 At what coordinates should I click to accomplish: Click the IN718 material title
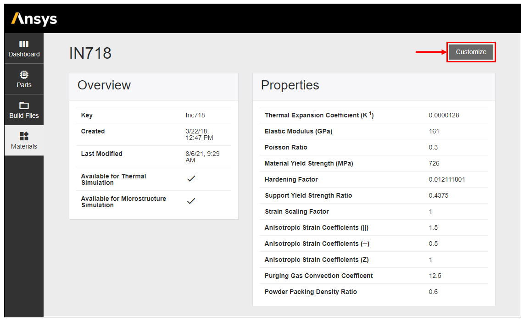pyautogui.click(x=90, y=53)
